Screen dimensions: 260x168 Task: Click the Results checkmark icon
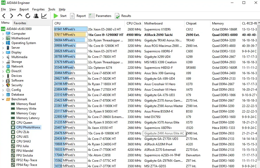point(117,16)
